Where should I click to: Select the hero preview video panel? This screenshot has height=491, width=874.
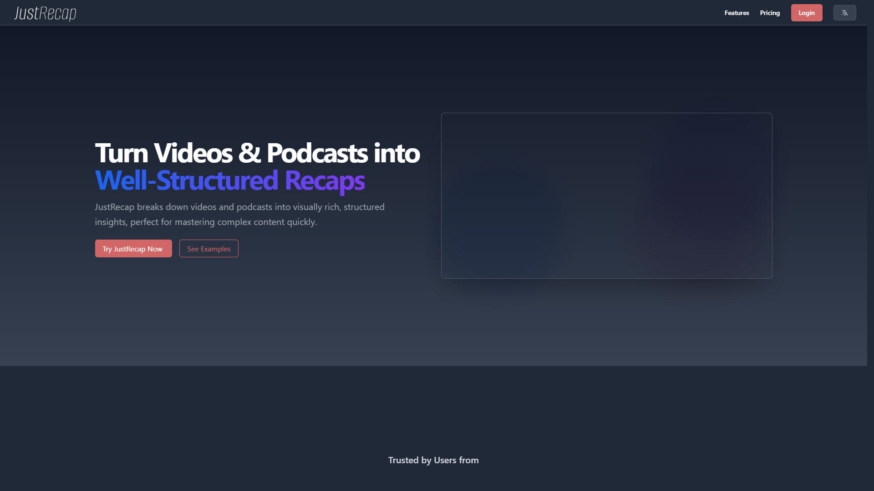coord(607,195)
